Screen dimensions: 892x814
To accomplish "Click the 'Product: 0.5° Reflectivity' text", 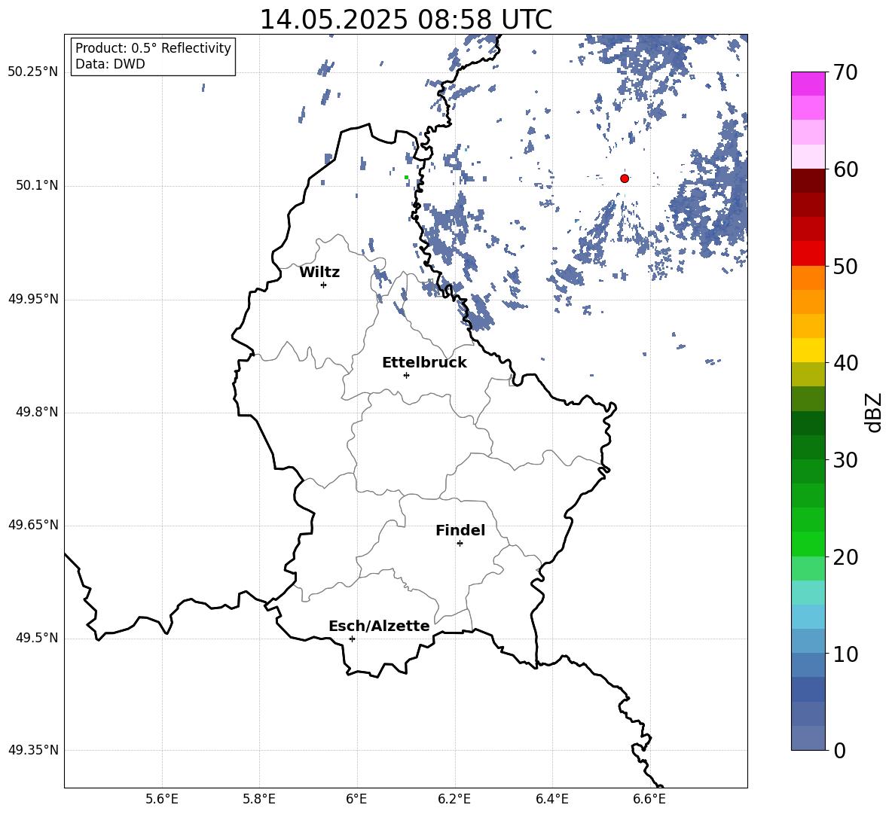I will pos(153,48).
